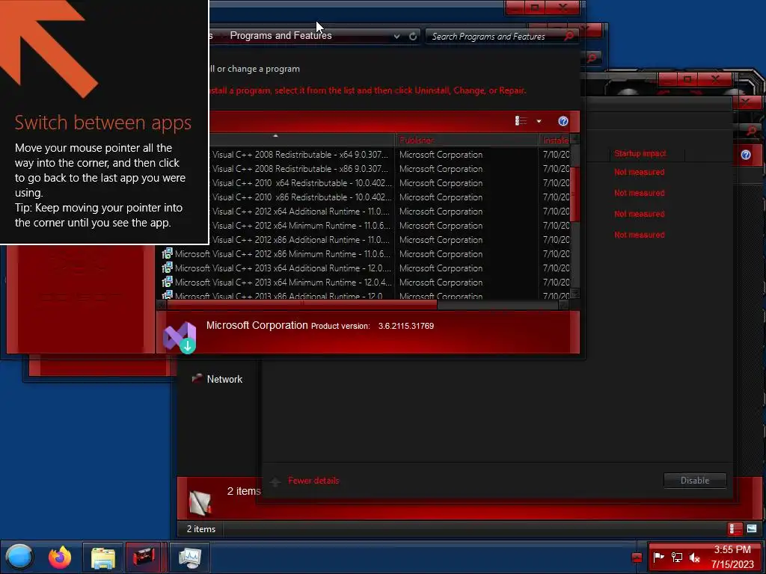Click the magnifier icon in Programs and Features search

(x=569, y=36)
